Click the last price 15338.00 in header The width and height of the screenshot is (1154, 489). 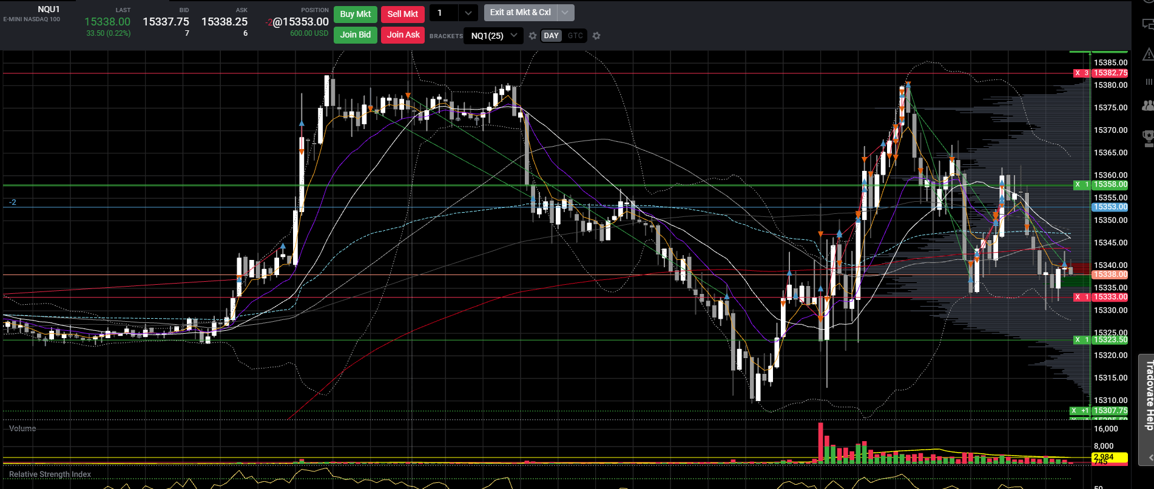(x=107, y=22)
